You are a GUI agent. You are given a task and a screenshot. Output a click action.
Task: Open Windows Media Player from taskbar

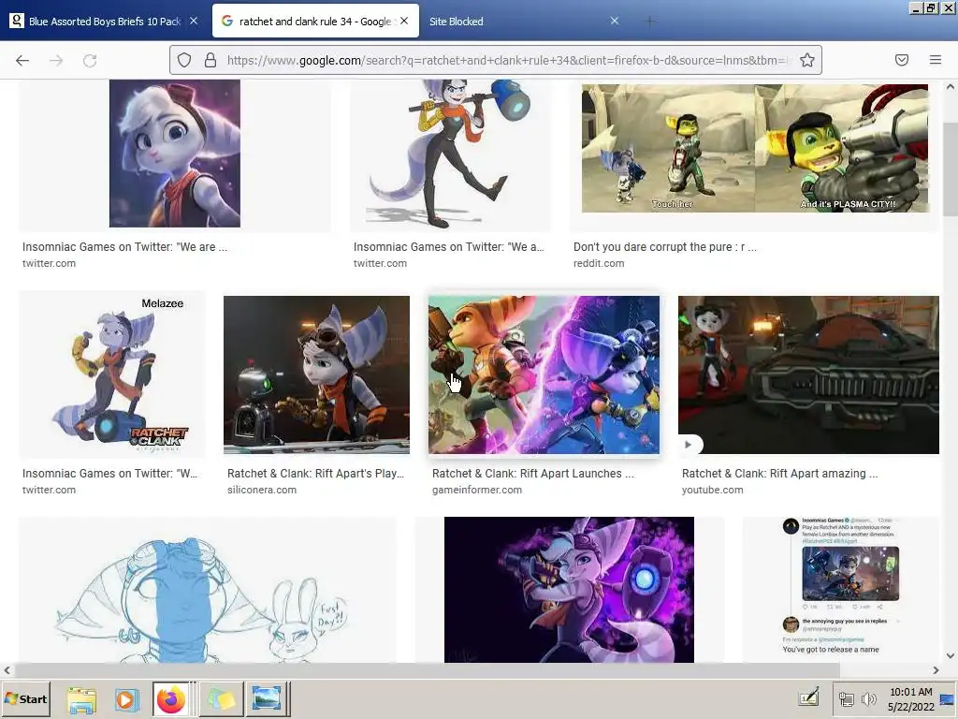126,698
